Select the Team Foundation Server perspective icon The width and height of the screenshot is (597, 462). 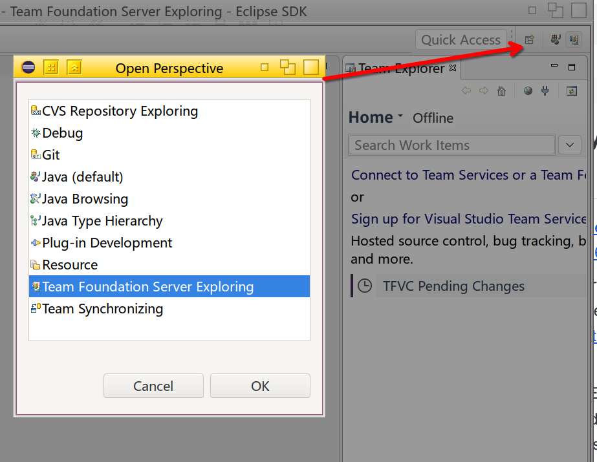point(574,39)
